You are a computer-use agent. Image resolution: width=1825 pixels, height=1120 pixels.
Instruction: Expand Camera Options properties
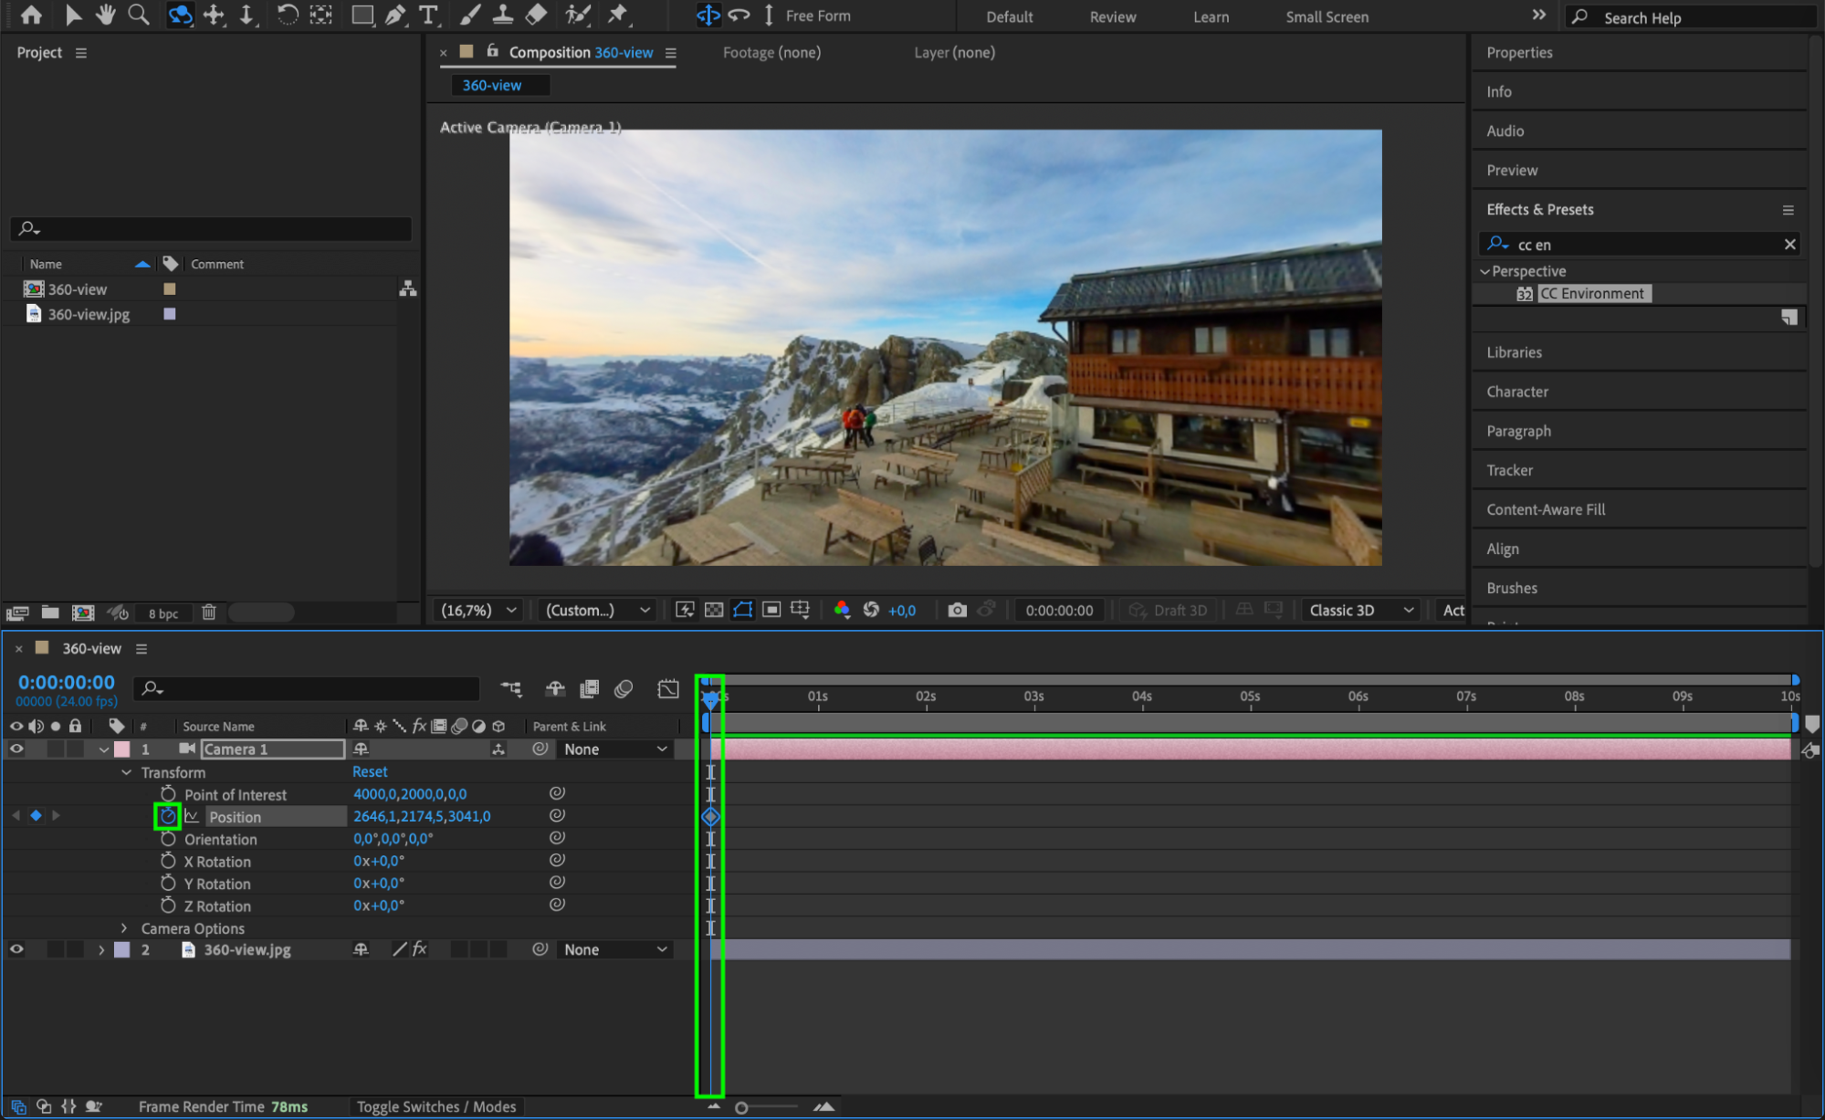pos(125,928)
